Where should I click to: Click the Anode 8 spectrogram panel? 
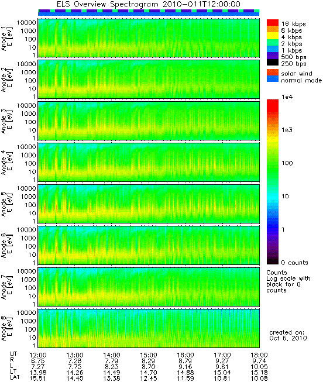(149, 328)
